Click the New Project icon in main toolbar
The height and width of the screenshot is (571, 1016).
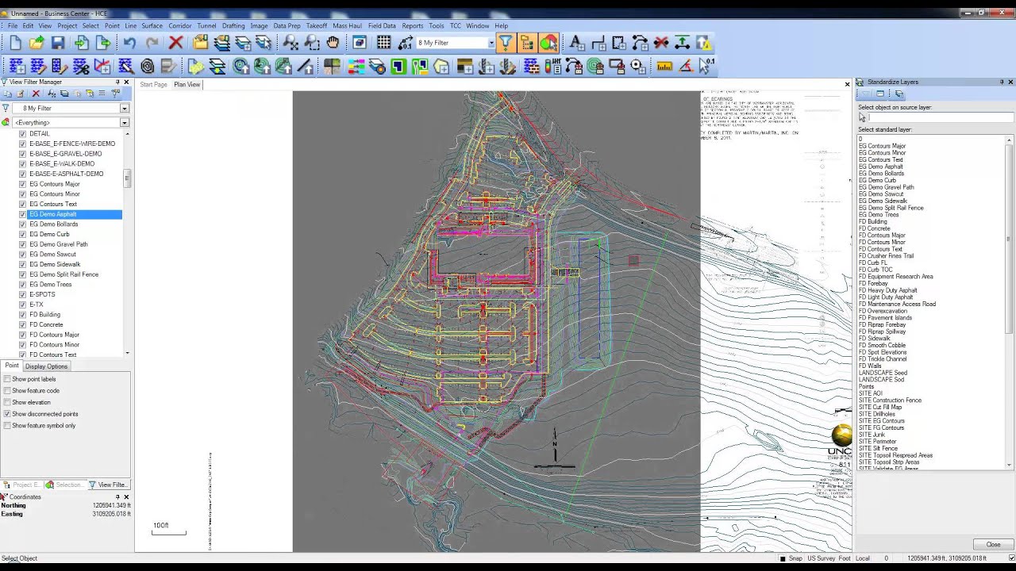tap(15, 43)
